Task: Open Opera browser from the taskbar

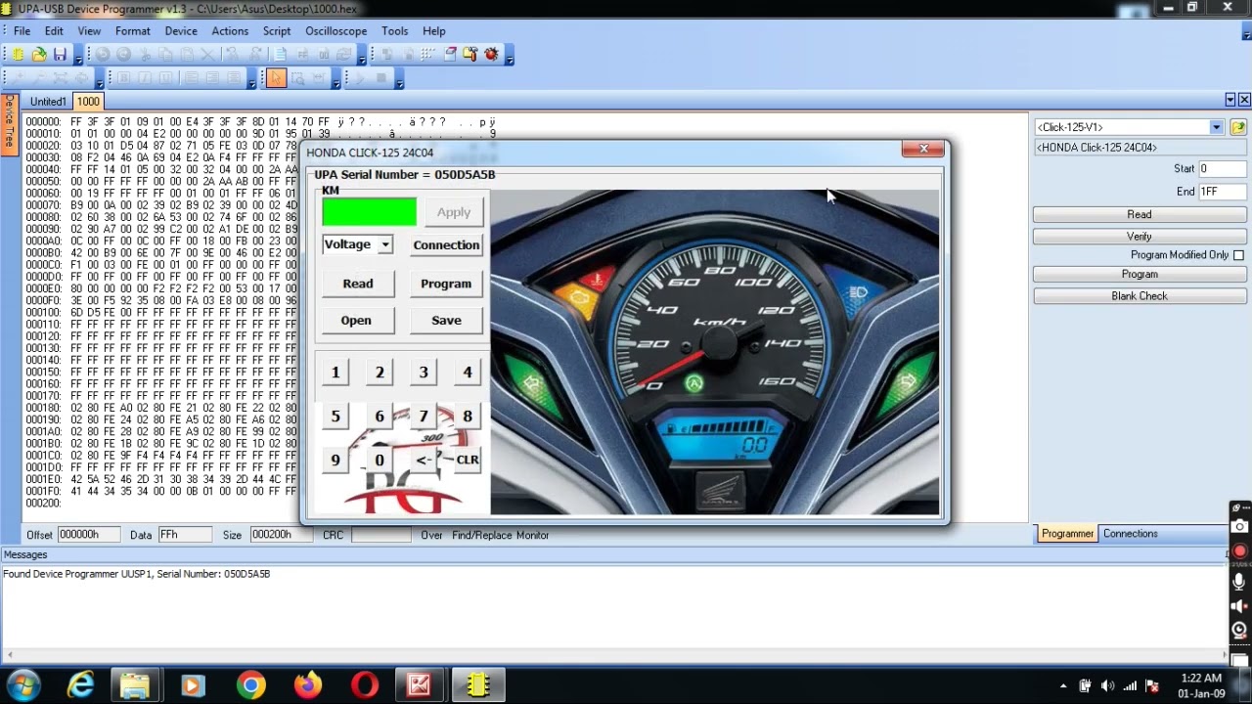Action: 364,685
